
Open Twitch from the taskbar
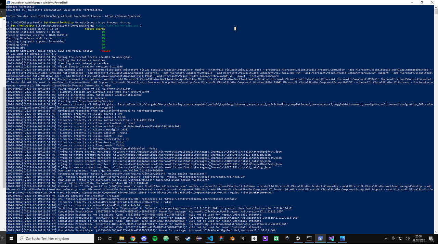[265, 238]
